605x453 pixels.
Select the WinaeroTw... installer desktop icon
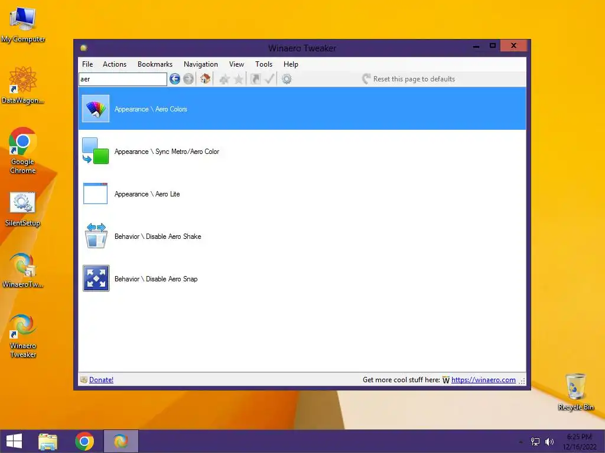pyautogui.click(x=23, y=270)
